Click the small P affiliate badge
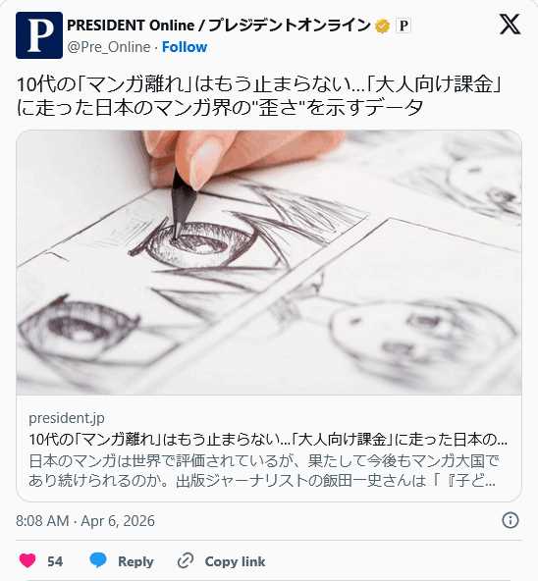538x581 pixels. pyautogui.click(x=403, y=26)
